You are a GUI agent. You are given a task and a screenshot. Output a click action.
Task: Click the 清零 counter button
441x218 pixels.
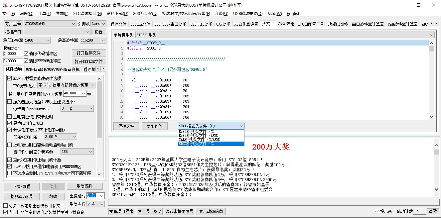(x=433, y=211)
